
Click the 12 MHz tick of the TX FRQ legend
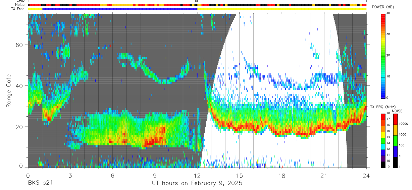click(388, 149)
